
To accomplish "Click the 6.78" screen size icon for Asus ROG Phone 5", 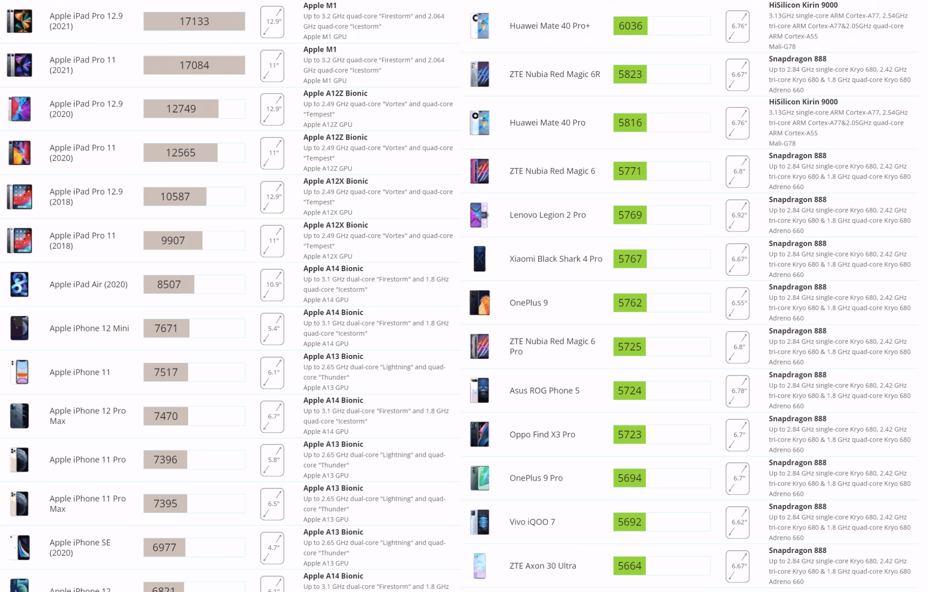I will pos(738,391).
